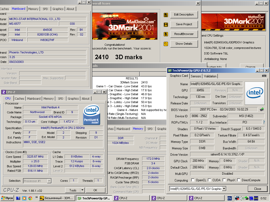
Task: Click the CPU-Z window title icon
Action: click(3, 92)
